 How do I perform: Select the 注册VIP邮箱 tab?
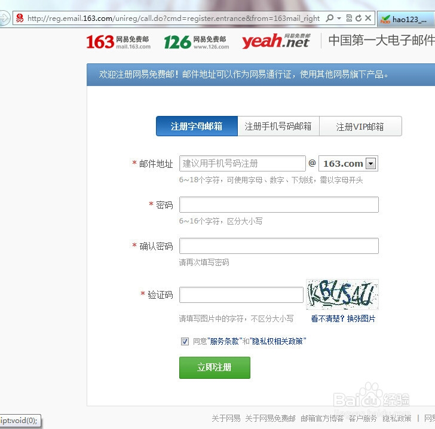coord(360,126)
